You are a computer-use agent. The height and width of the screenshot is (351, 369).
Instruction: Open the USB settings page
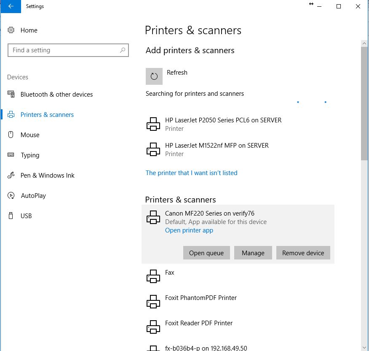(x=26, y=216)
